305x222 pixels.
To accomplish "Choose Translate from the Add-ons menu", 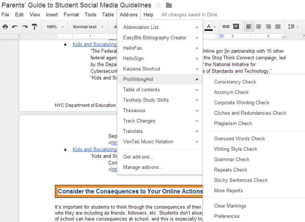I will 160,131.
